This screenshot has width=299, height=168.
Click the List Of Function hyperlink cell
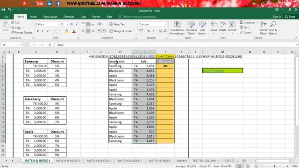click(222, 70)
